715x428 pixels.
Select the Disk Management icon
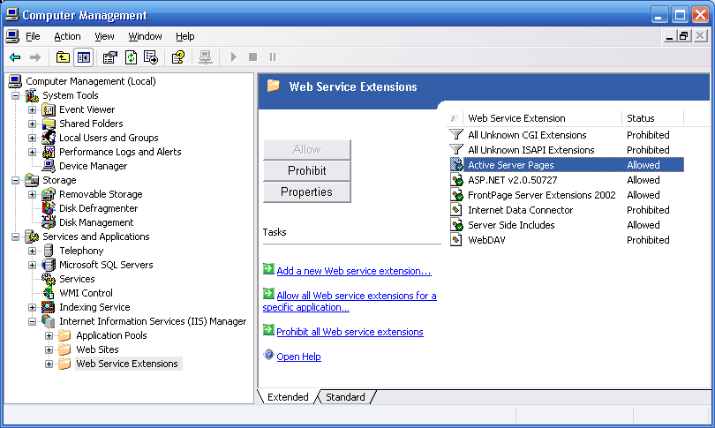click(49, 222)
